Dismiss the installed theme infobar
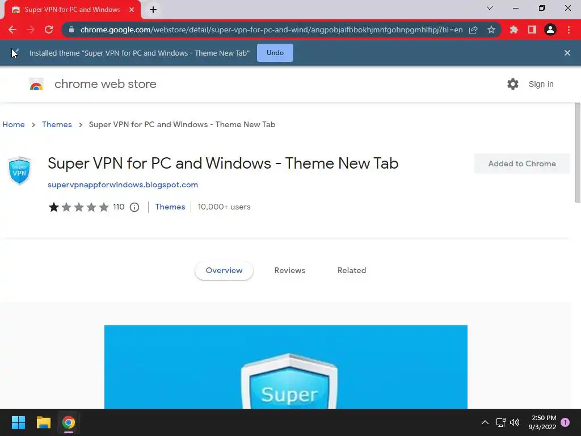581x436 pixels. 567,53
